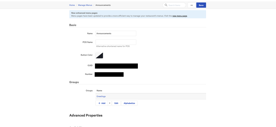Open the three-dot more options menu
The height and width of the screenshot is (127, 276).
tap(191, 5)
